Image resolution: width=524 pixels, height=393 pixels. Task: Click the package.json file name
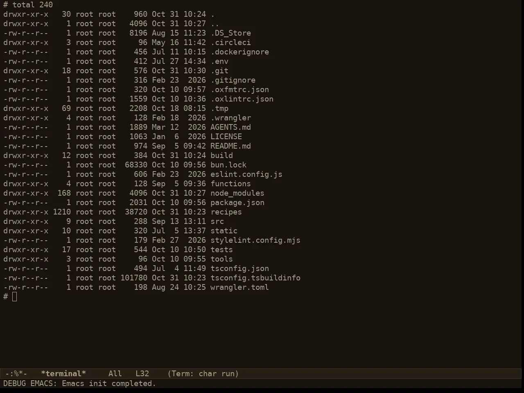[237, 203]
